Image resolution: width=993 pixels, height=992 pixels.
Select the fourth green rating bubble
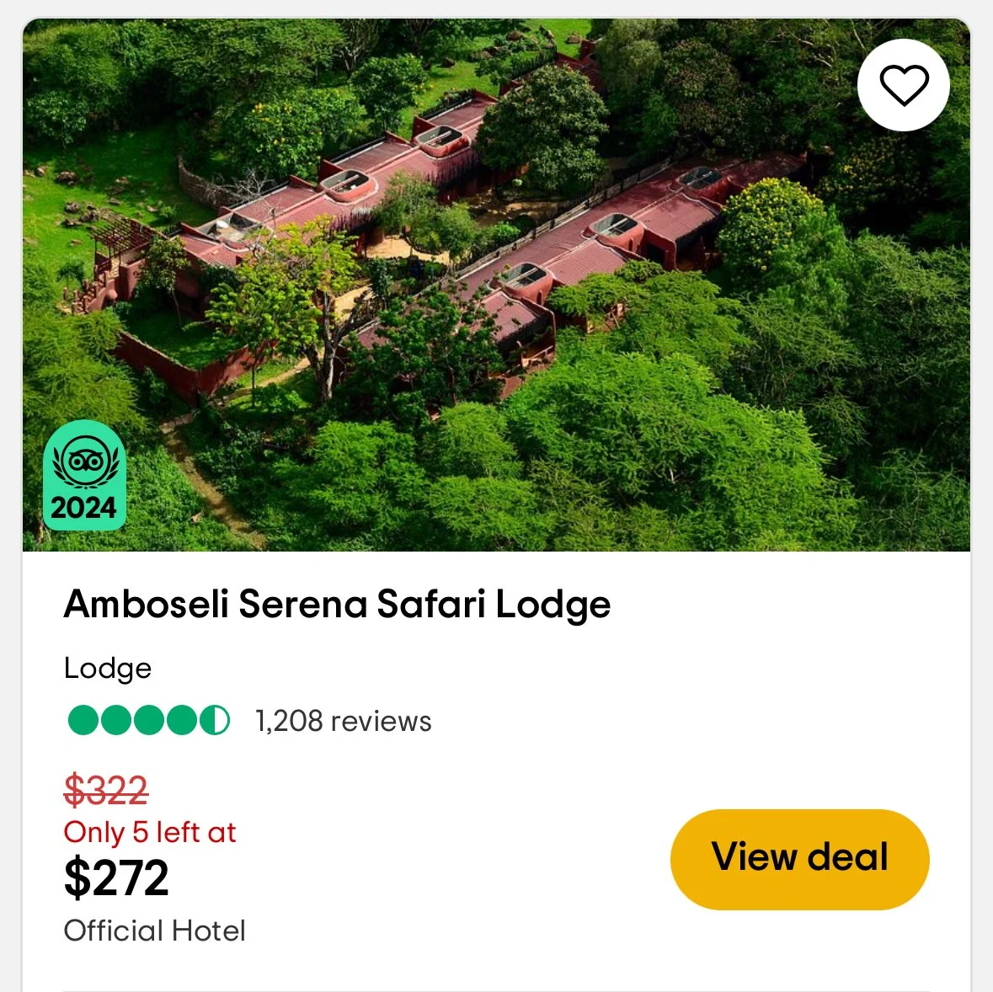coord(182,720)
